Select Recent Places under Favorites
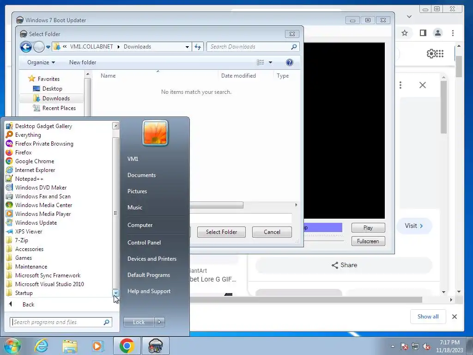The height and width of the screenshot is (355, 473). click(59, 108)
